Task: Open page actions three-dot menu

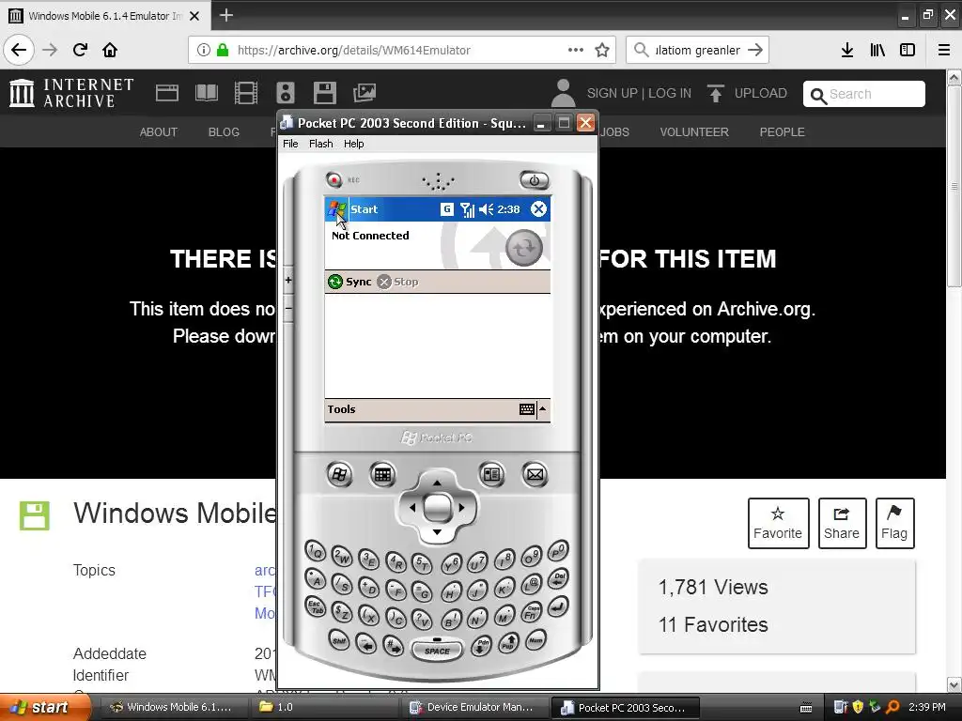Action: tap(576, 50)
